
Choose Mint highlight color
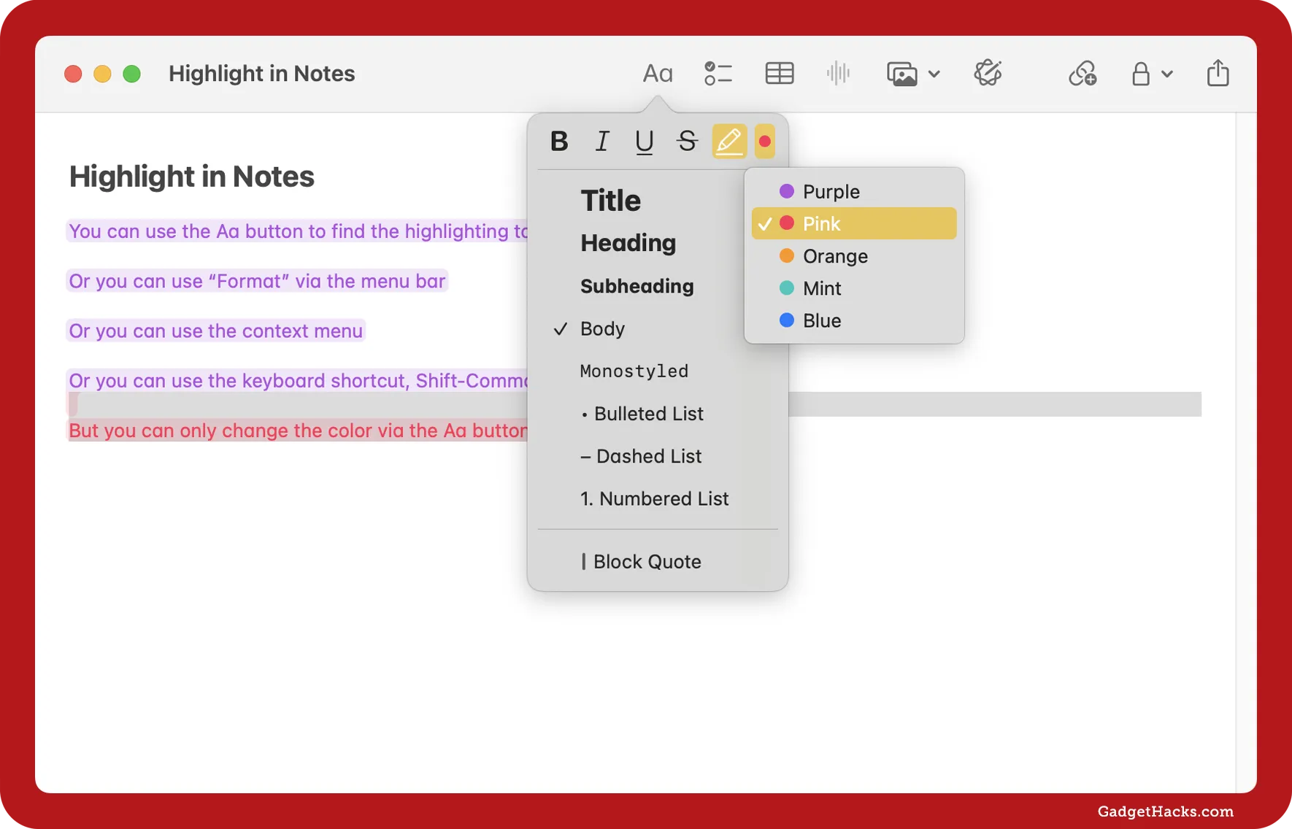854,288
